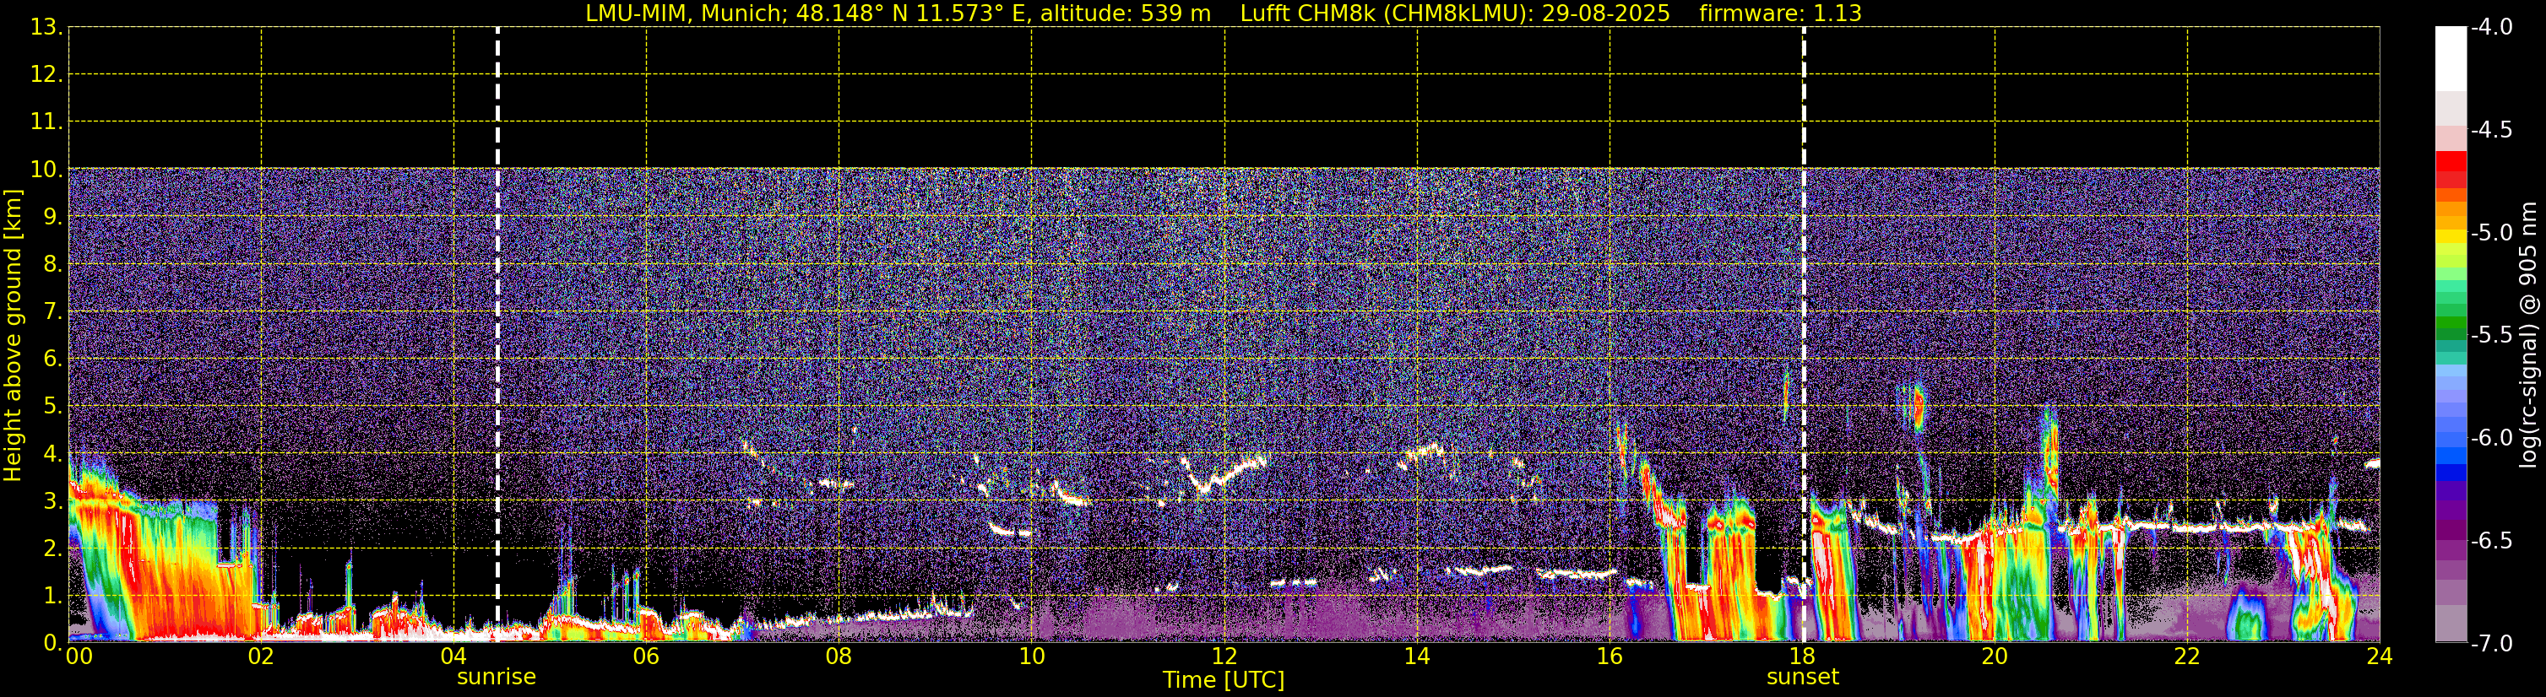Viewport: 2546px width, 697px height.
Task: Click the time axis tick label '22'
Action: pyautogui.click(x=2187, y=656)
